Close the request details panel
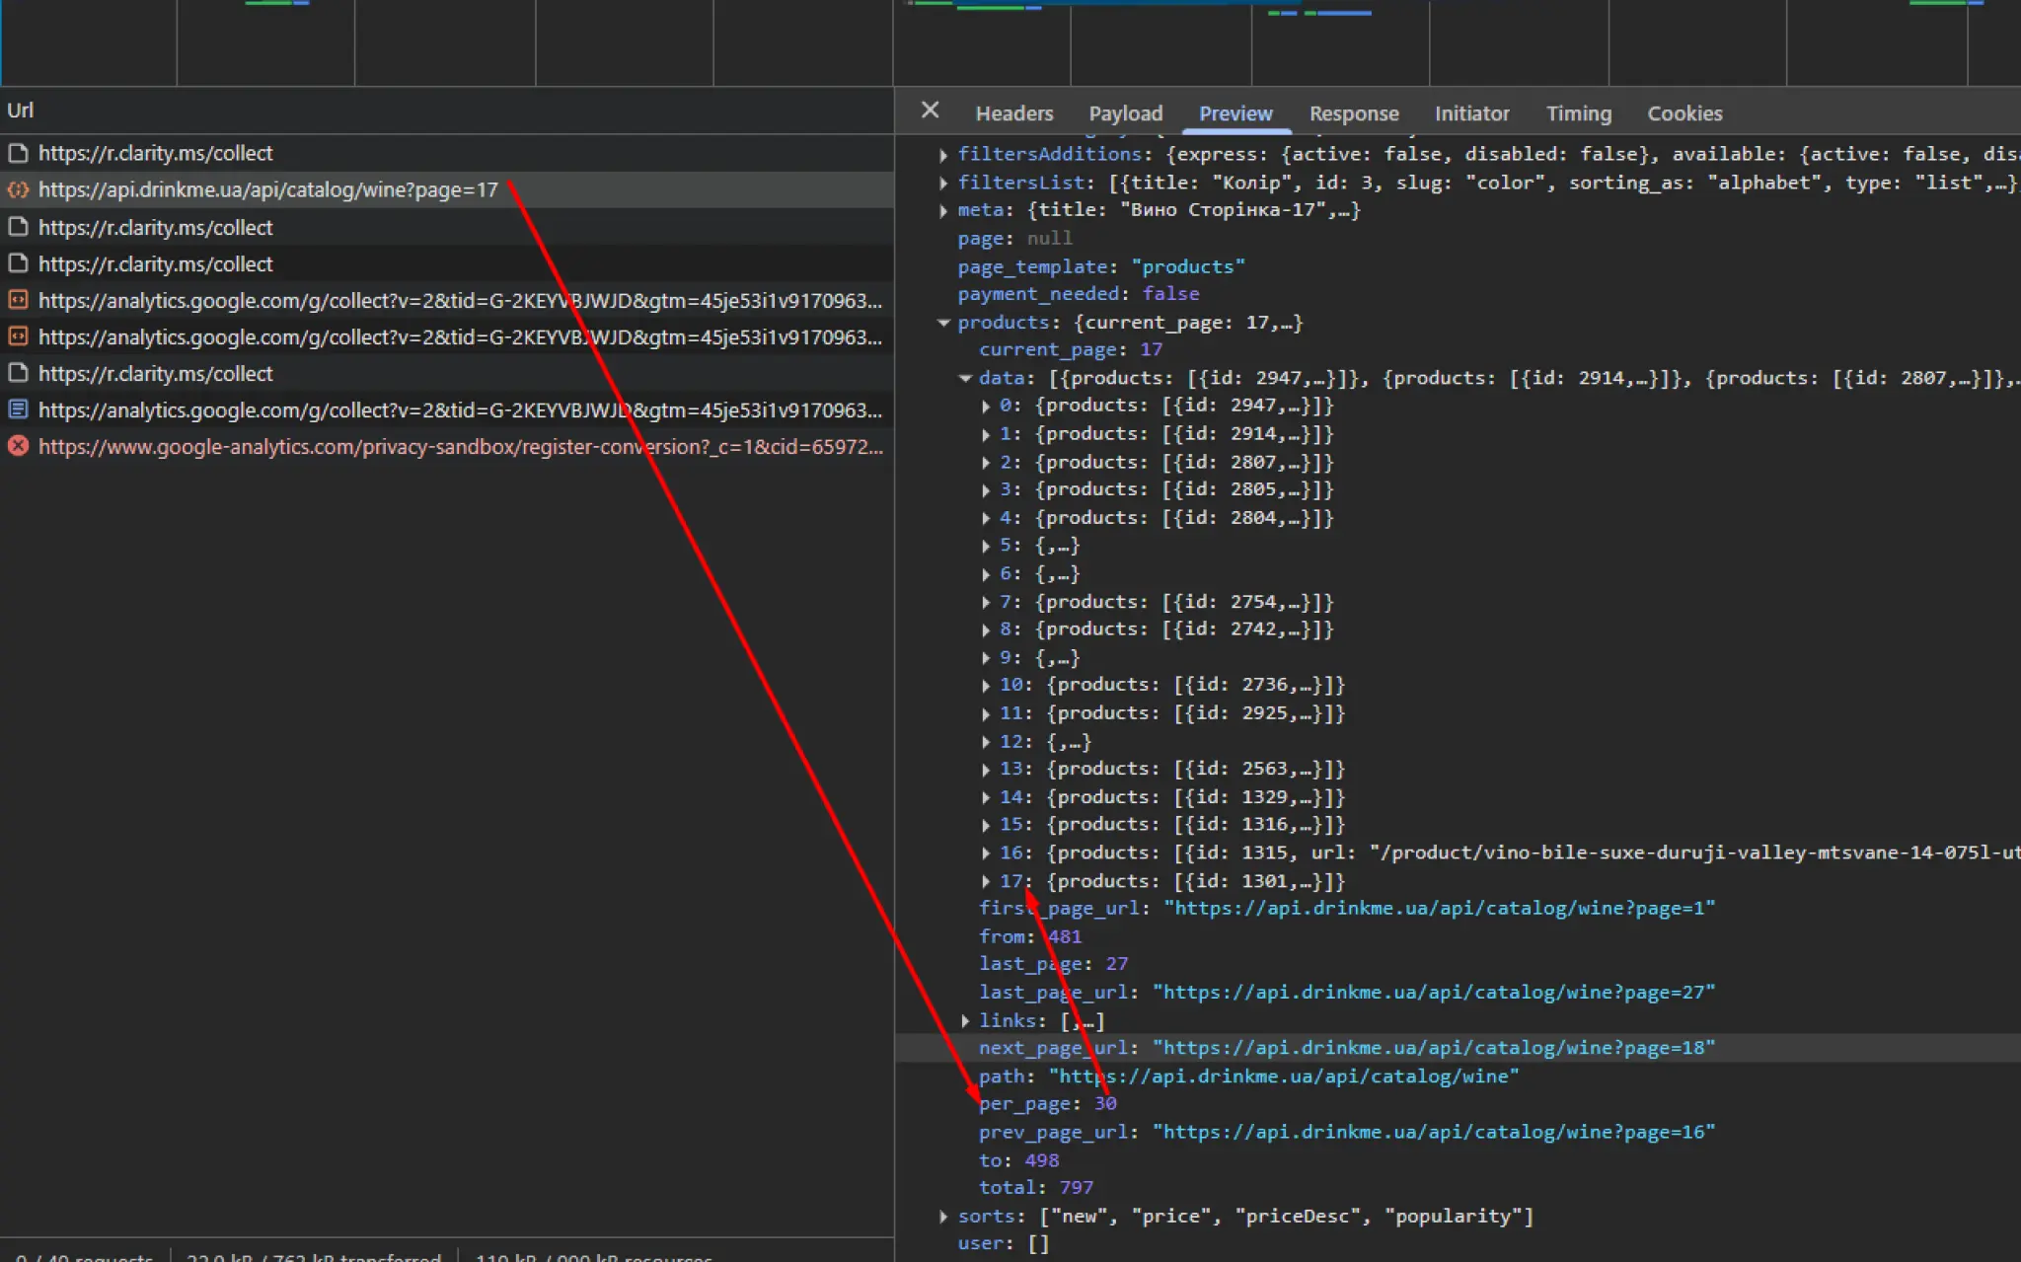The height and width of the screenshot is (1262, 2021). click(x=930, y=111)
